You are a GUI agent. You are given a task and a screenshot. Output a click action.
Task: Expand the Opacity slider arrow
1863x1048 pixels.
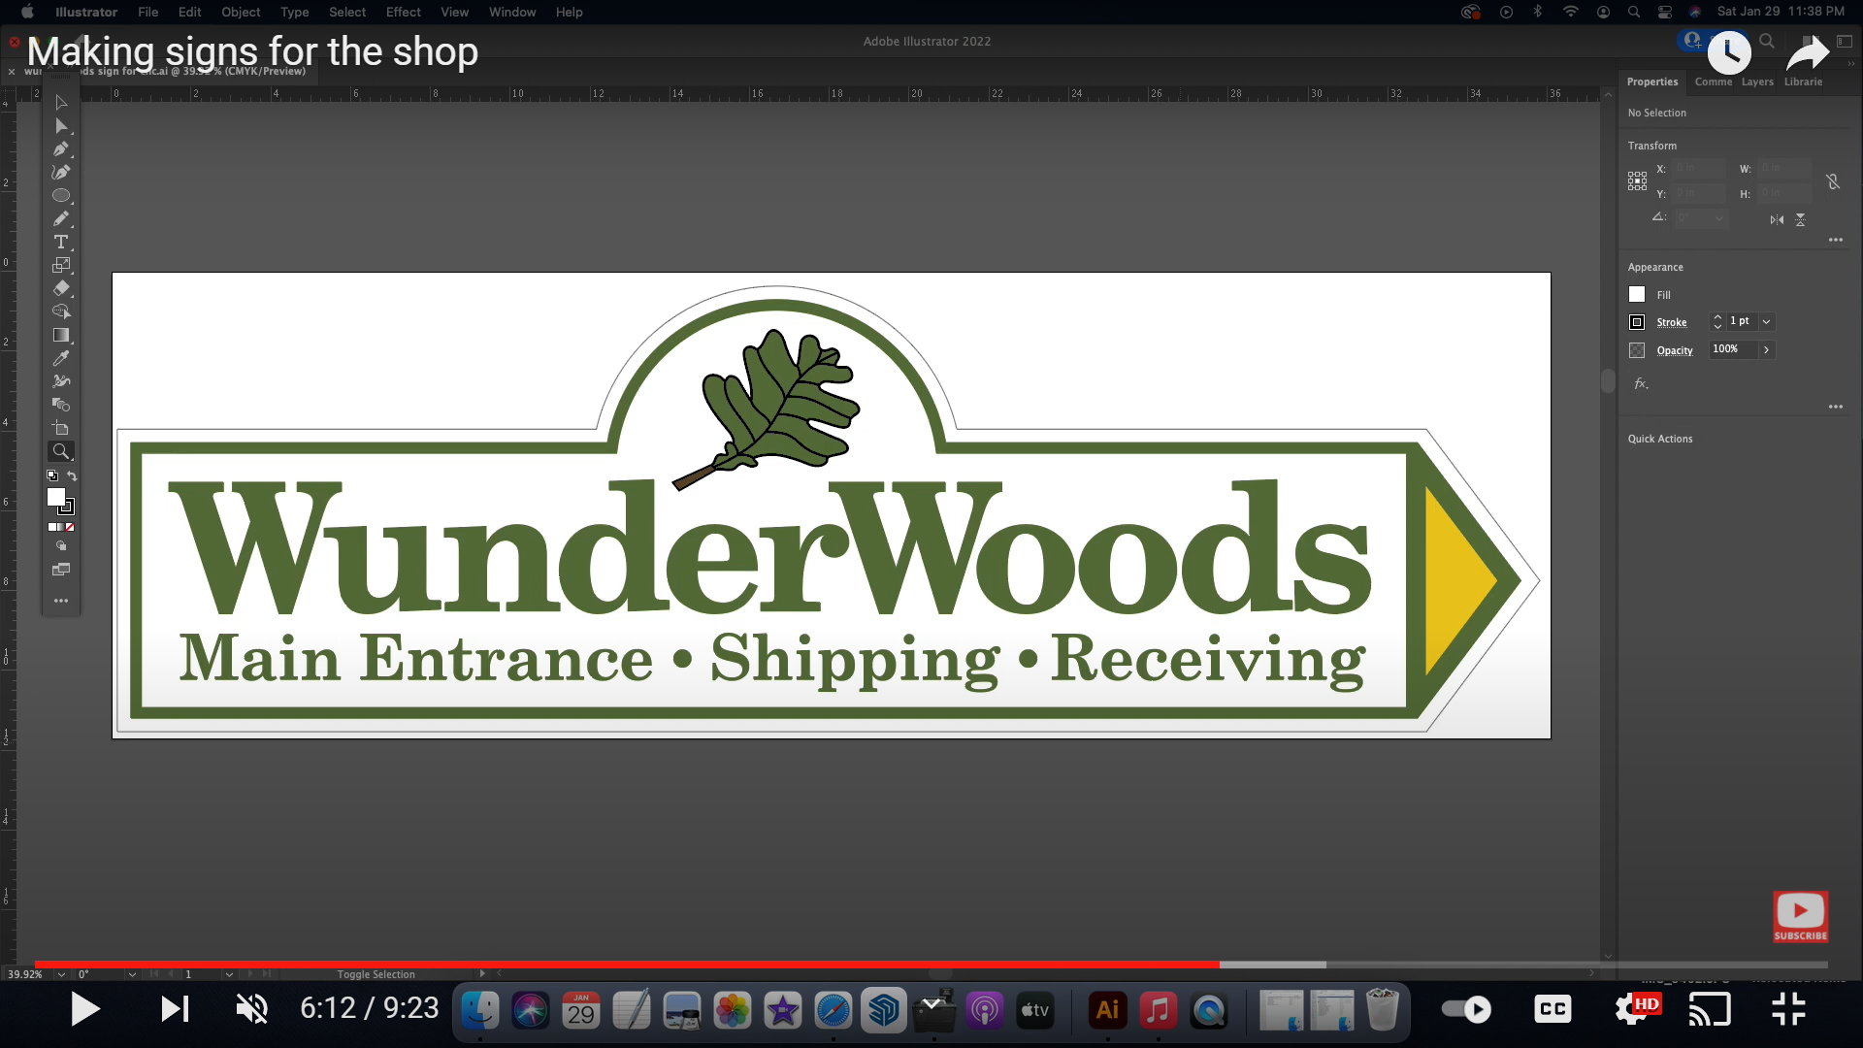tap(1767, 350)
